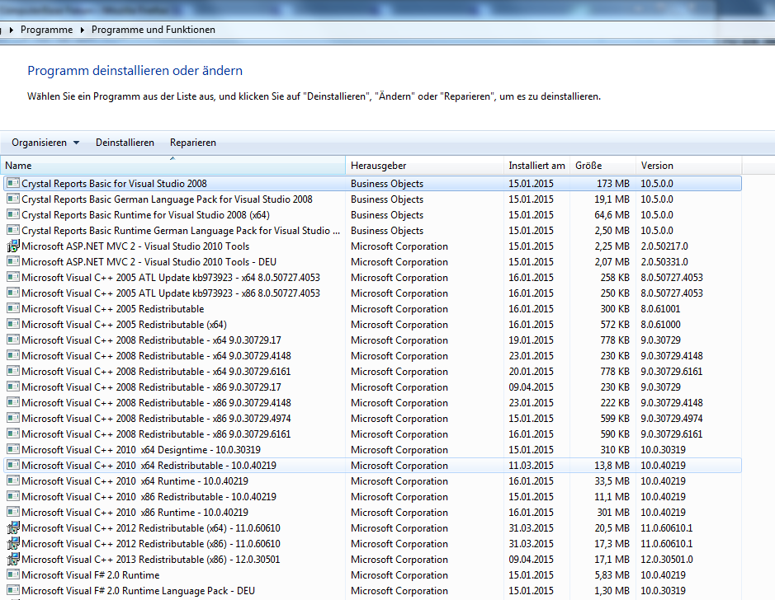775x600 pixels.
Task: Click icon of Visual C++ 2005 ATL Update x86
Action: pos(13,293)
